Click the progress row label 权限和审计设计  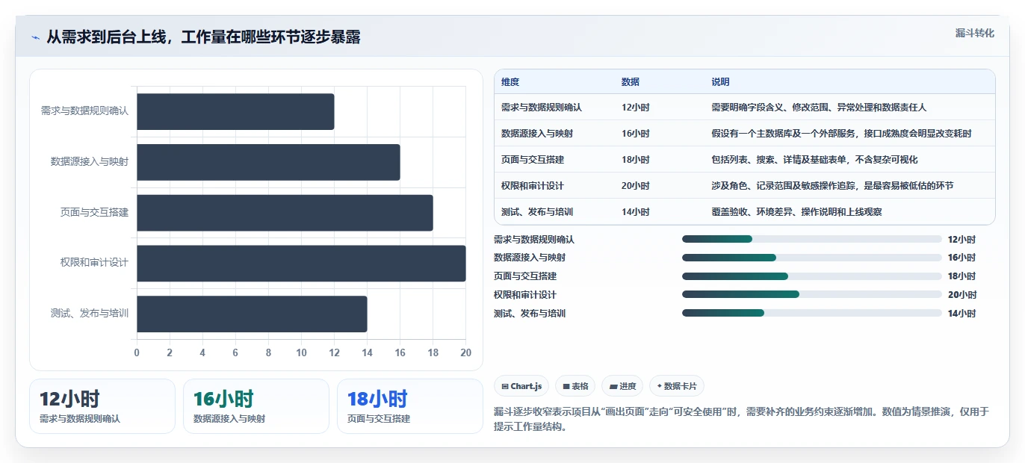click(x=525, y=295)
